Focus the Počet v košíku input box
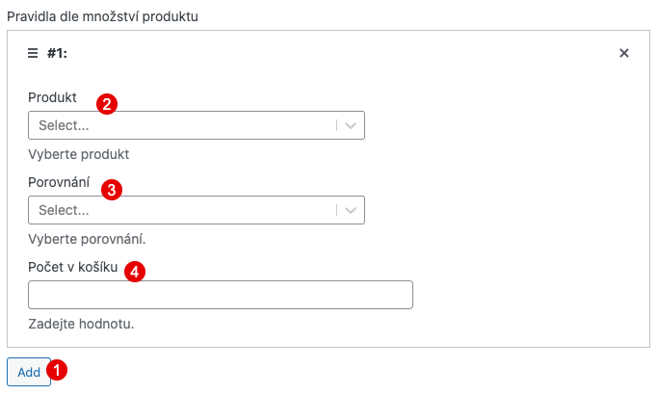This screenshot has height=395, width=657. point(221,295)
